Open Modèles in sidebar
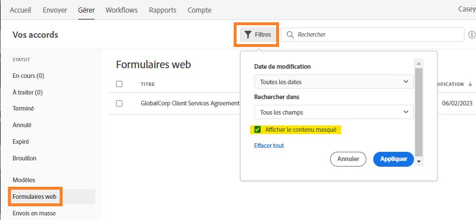 click(x=24, y=180)
